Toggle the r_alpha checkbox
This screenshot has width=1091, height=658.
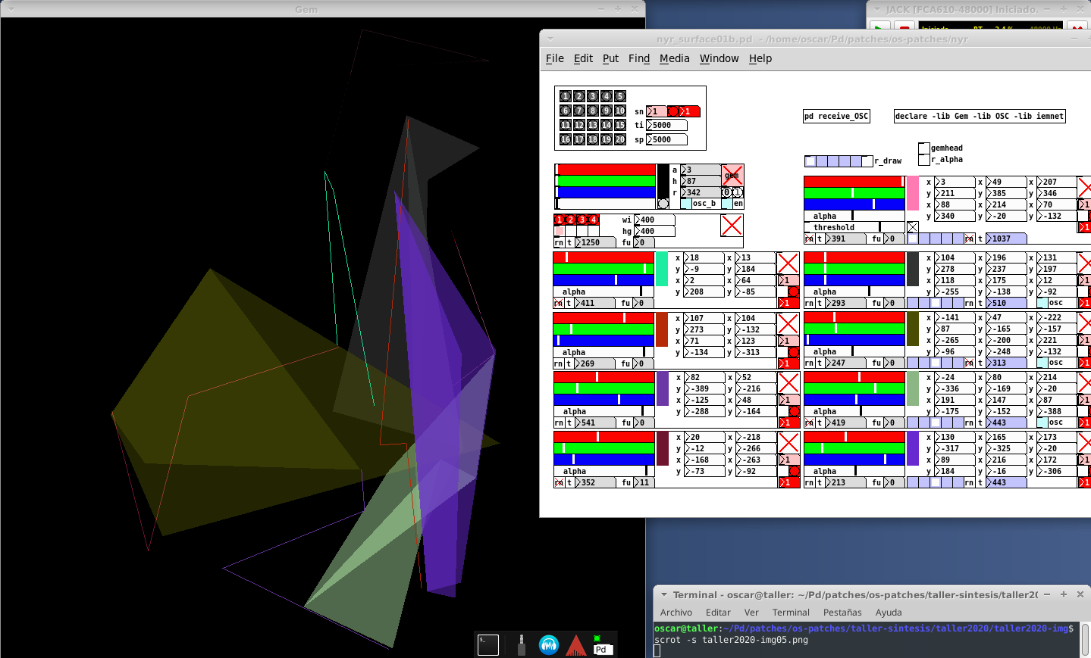click(x=923, y=160)
